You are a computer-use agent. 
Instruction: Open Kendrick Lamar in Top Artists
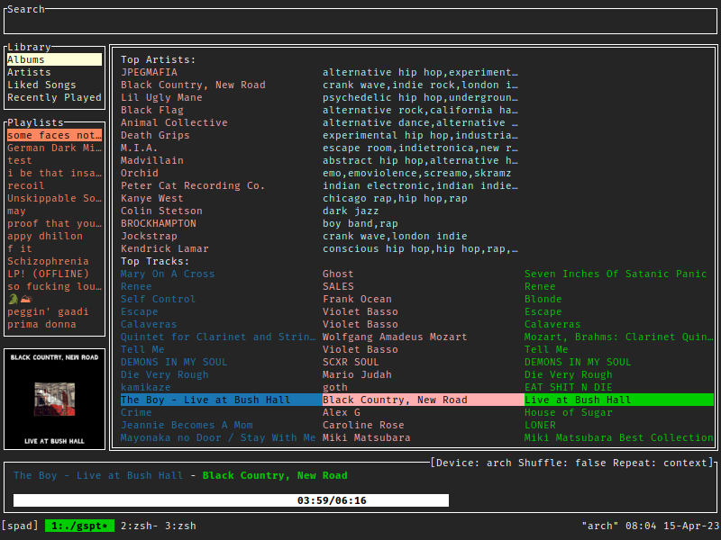(164, 248)
